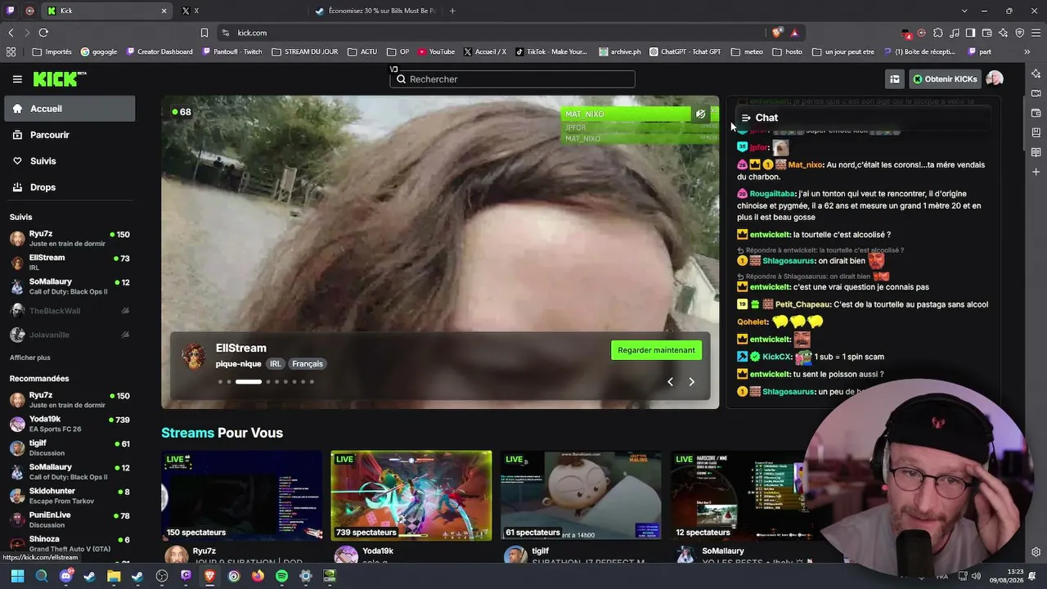The width and height of the screenshot is (1047, 589).
Task: Select Accueil in the sidebar
Action: (70, 109)
